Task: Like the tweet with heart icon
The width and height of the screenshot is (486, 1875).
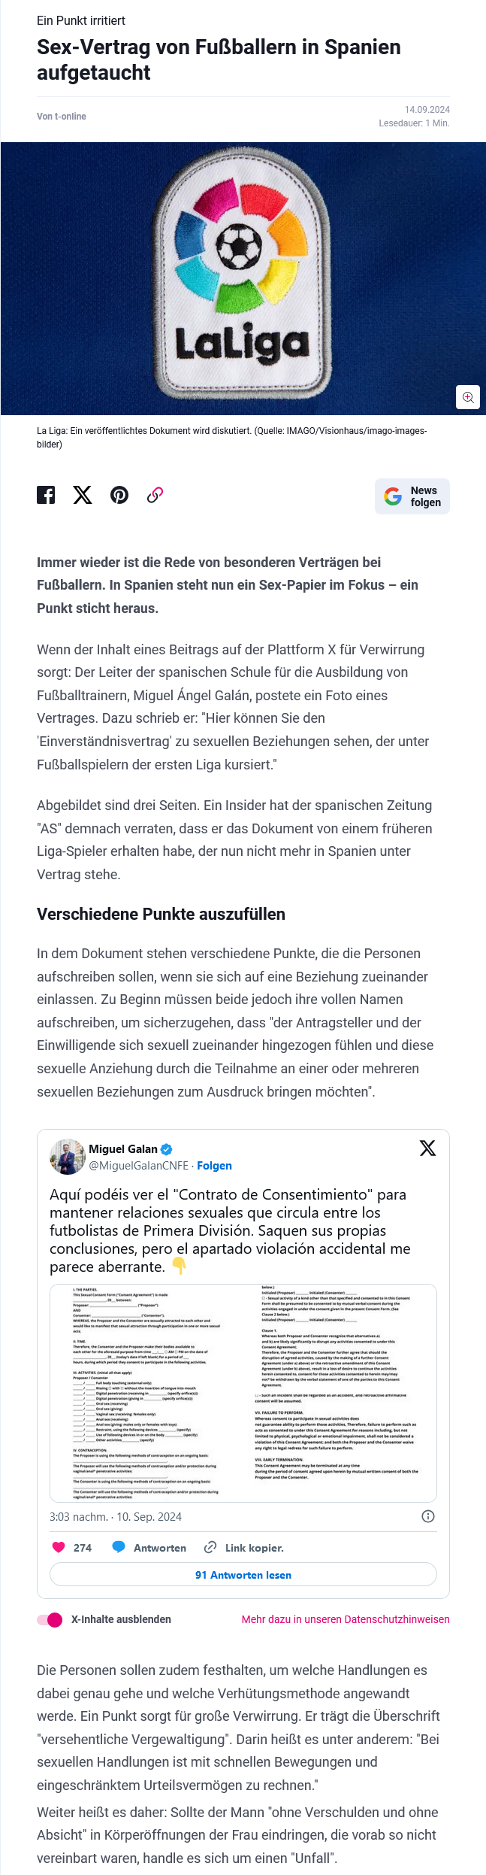Action: (59, 1547)
